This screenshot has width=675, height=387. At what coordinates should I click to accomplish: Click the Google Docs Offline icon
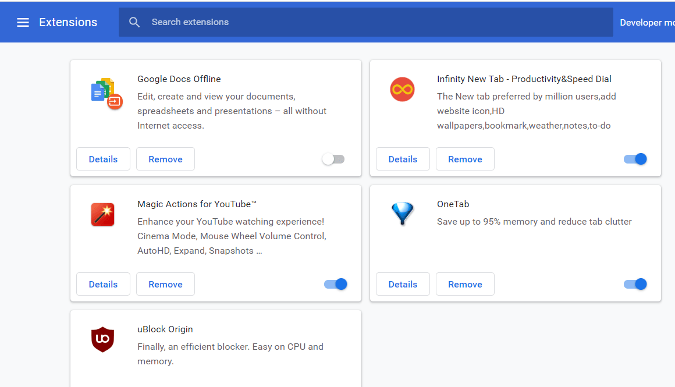point(106,94)
